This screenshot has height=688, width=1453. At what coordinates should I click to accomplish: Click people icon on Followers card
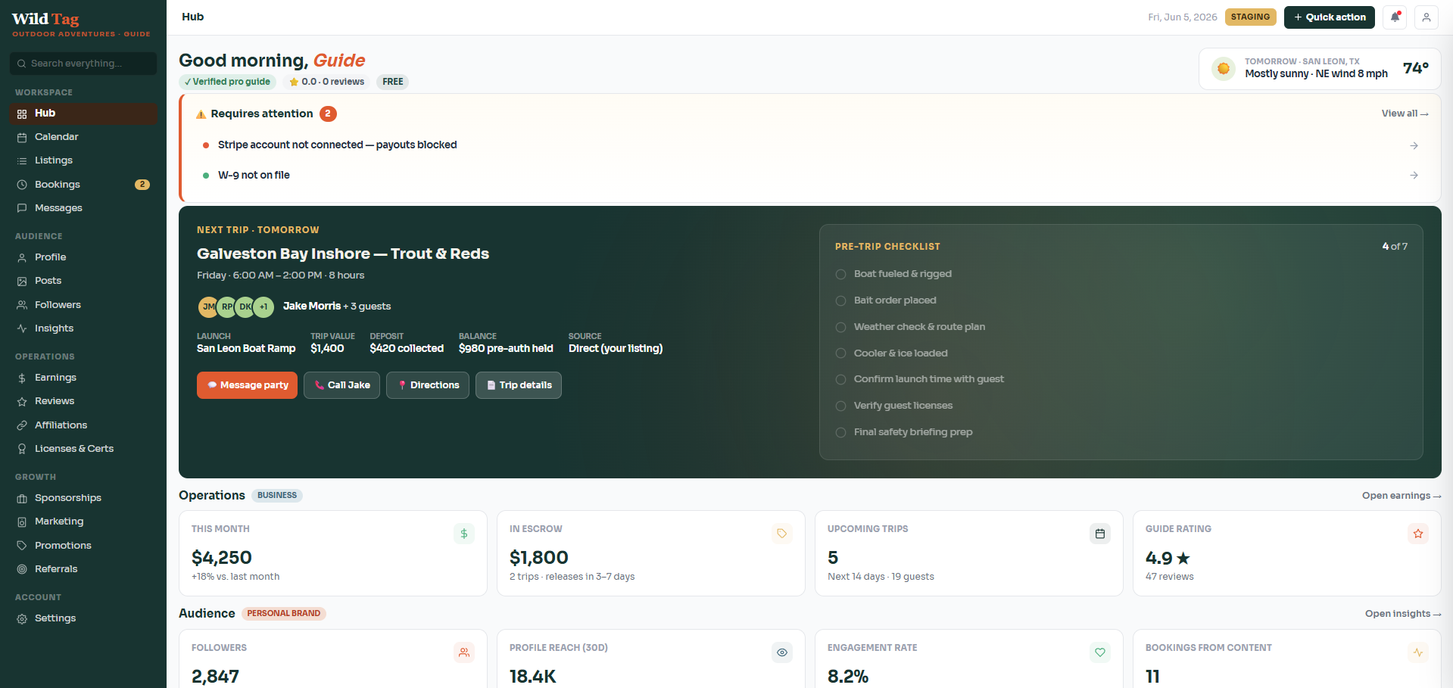(464, 652)
